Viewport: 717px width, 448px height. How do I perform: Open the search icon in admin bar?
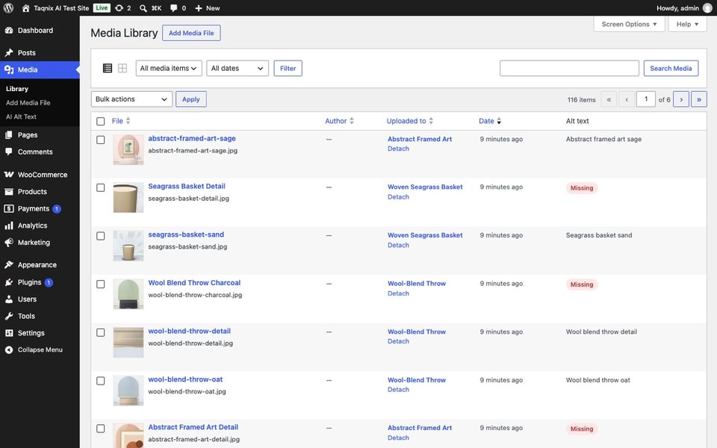(x=143, y=8)
